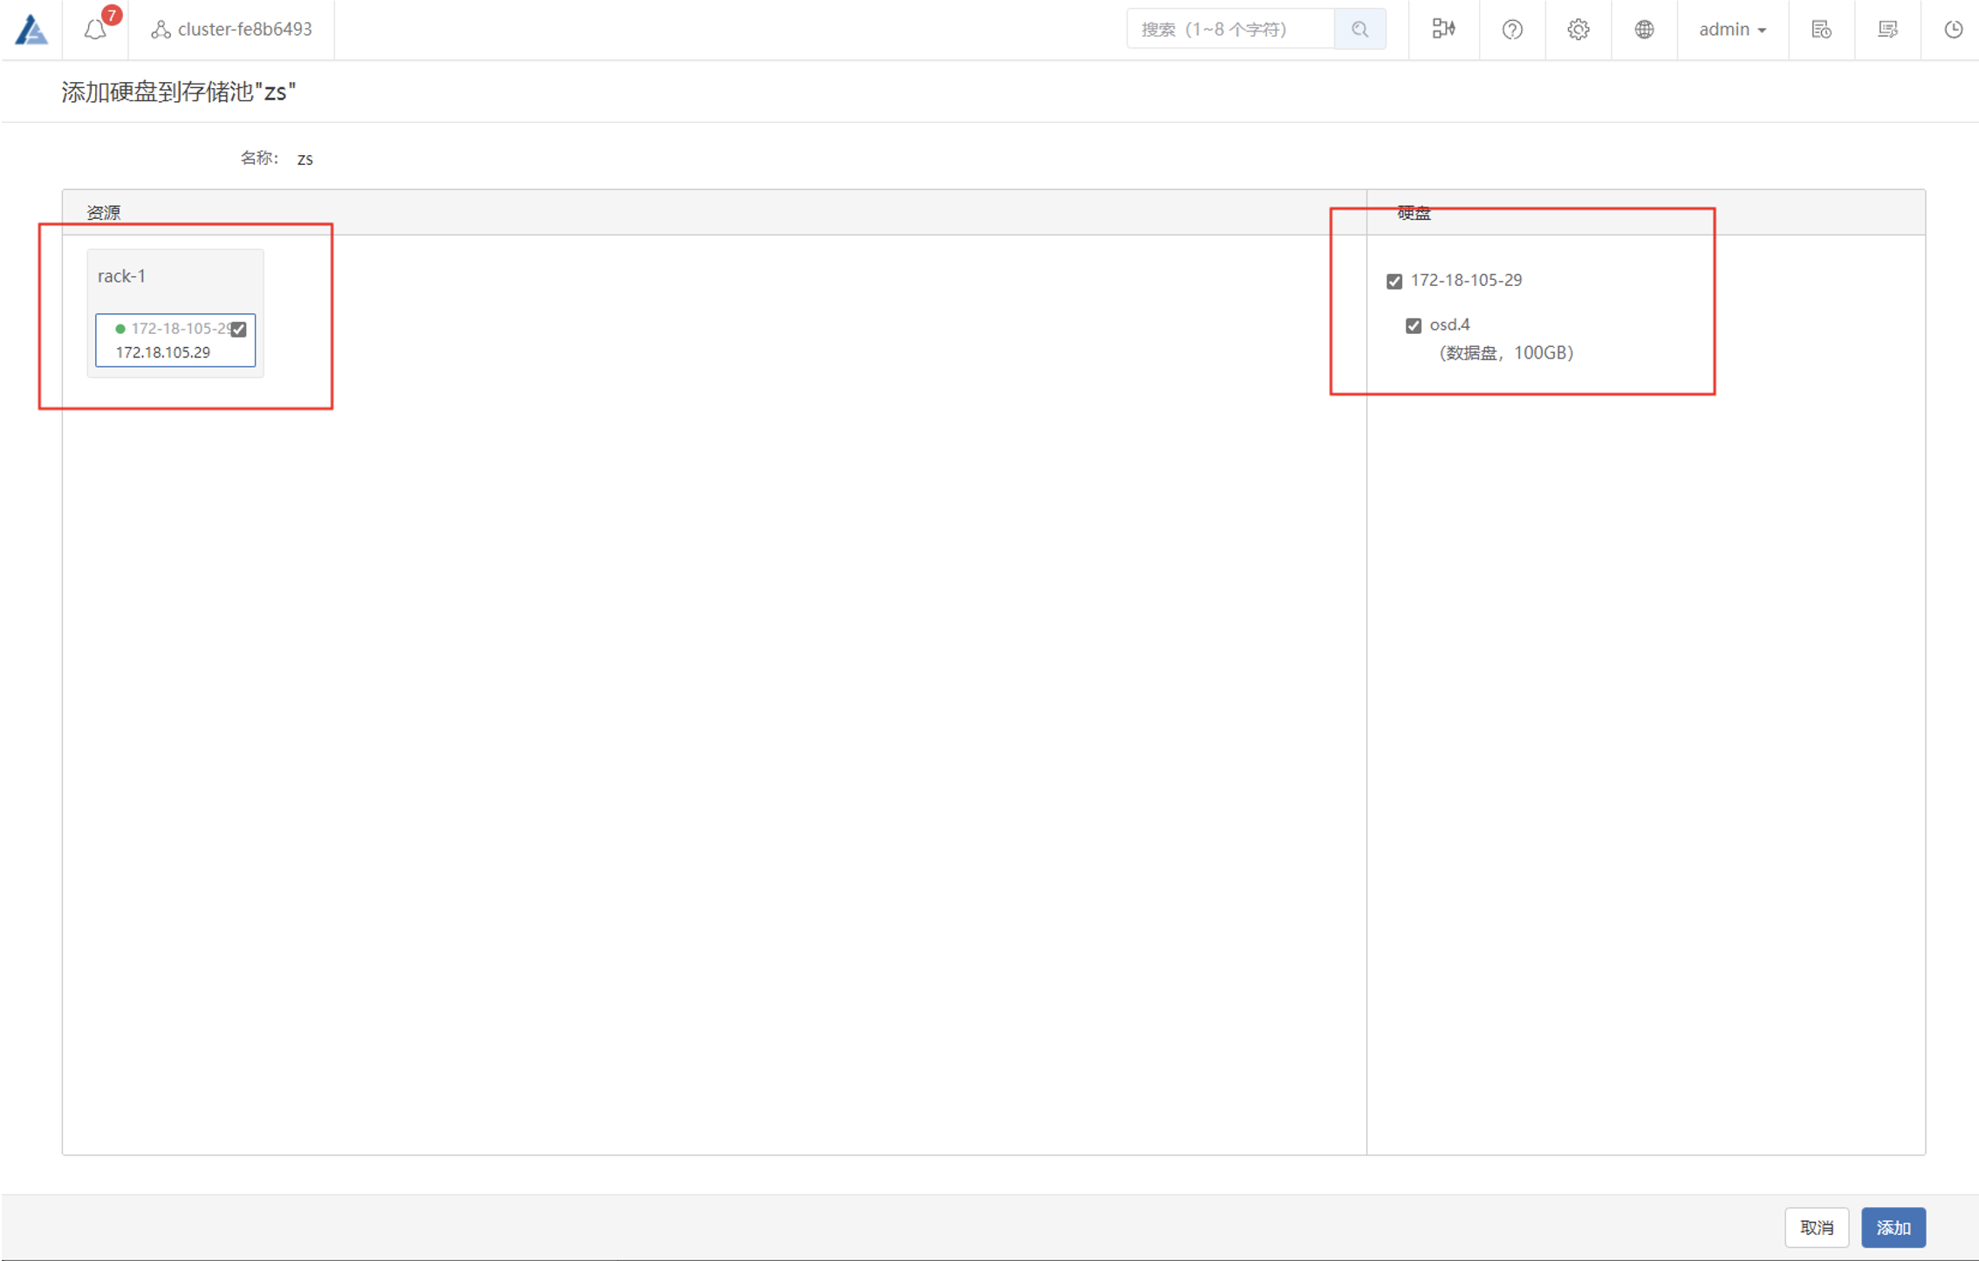This screenshot has width=1979, height=1261.
Task: Open the cluster-fe8b6493 cluster selector
Action: (x=232, y=30)
